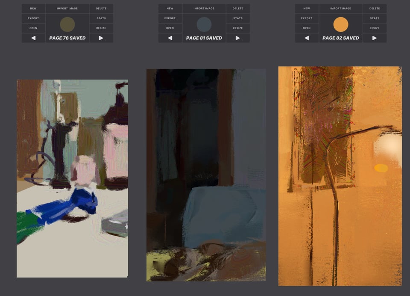This screenshot has width=410, height=296.
Task: Click NEW in the Page 81 panel
Action: 170,9
